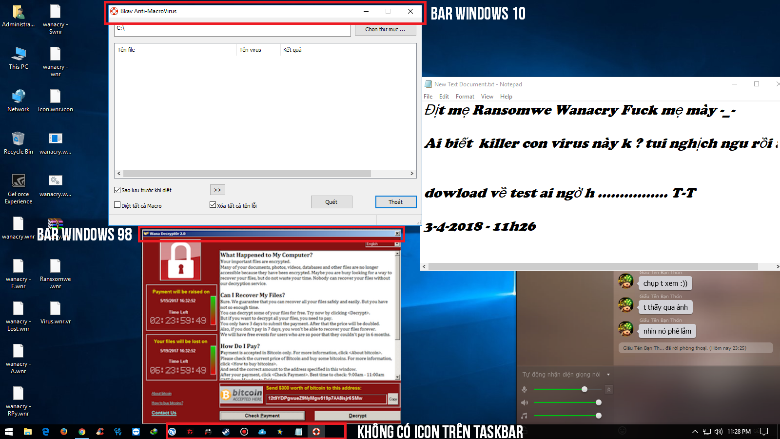Screen dimensions: 780x439
Task: Open the Edit menu in Notepad
Action: tap(444, 97)
